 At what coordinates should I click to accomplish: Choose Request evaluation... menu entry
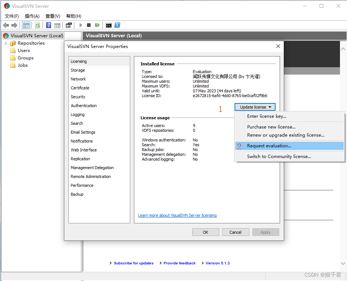pyautogui.click(x=290, y=146)
